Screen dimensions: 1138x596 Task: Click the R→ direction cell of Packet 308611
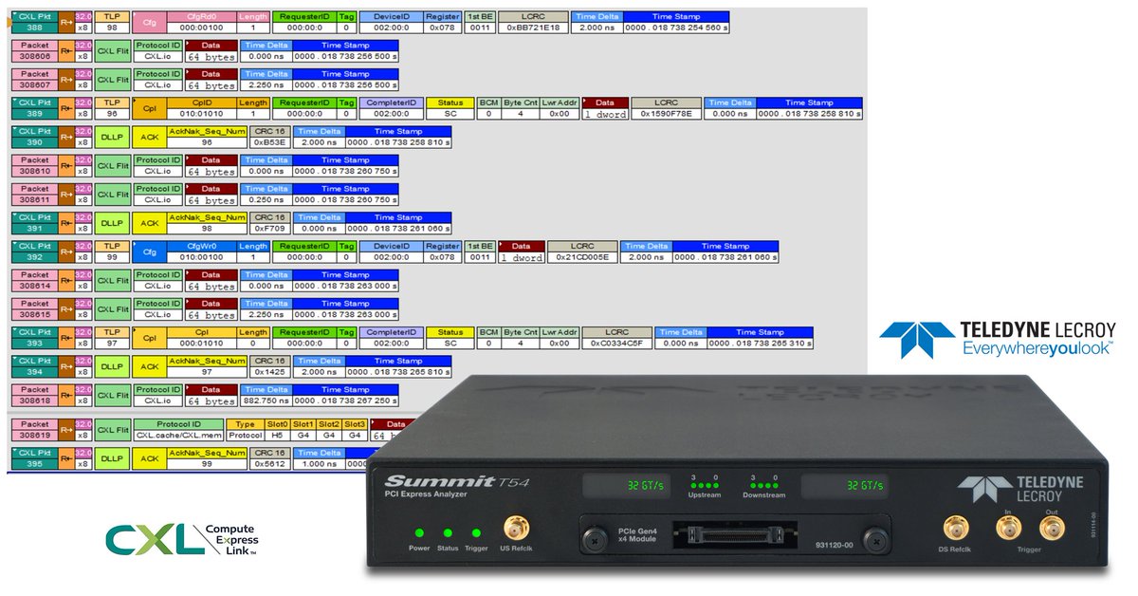pyautogui.click(x=66, y=195)
